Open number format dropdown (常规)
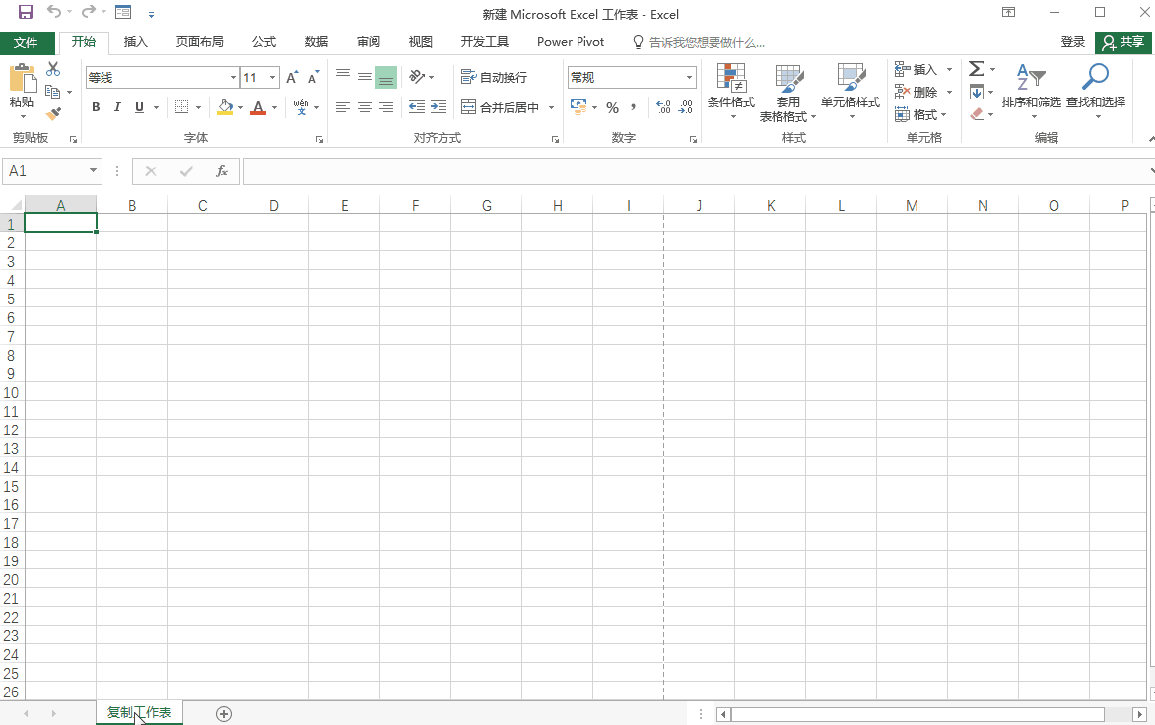The height and width of the screenshot is (725, 1155). [x=690, y=77]
